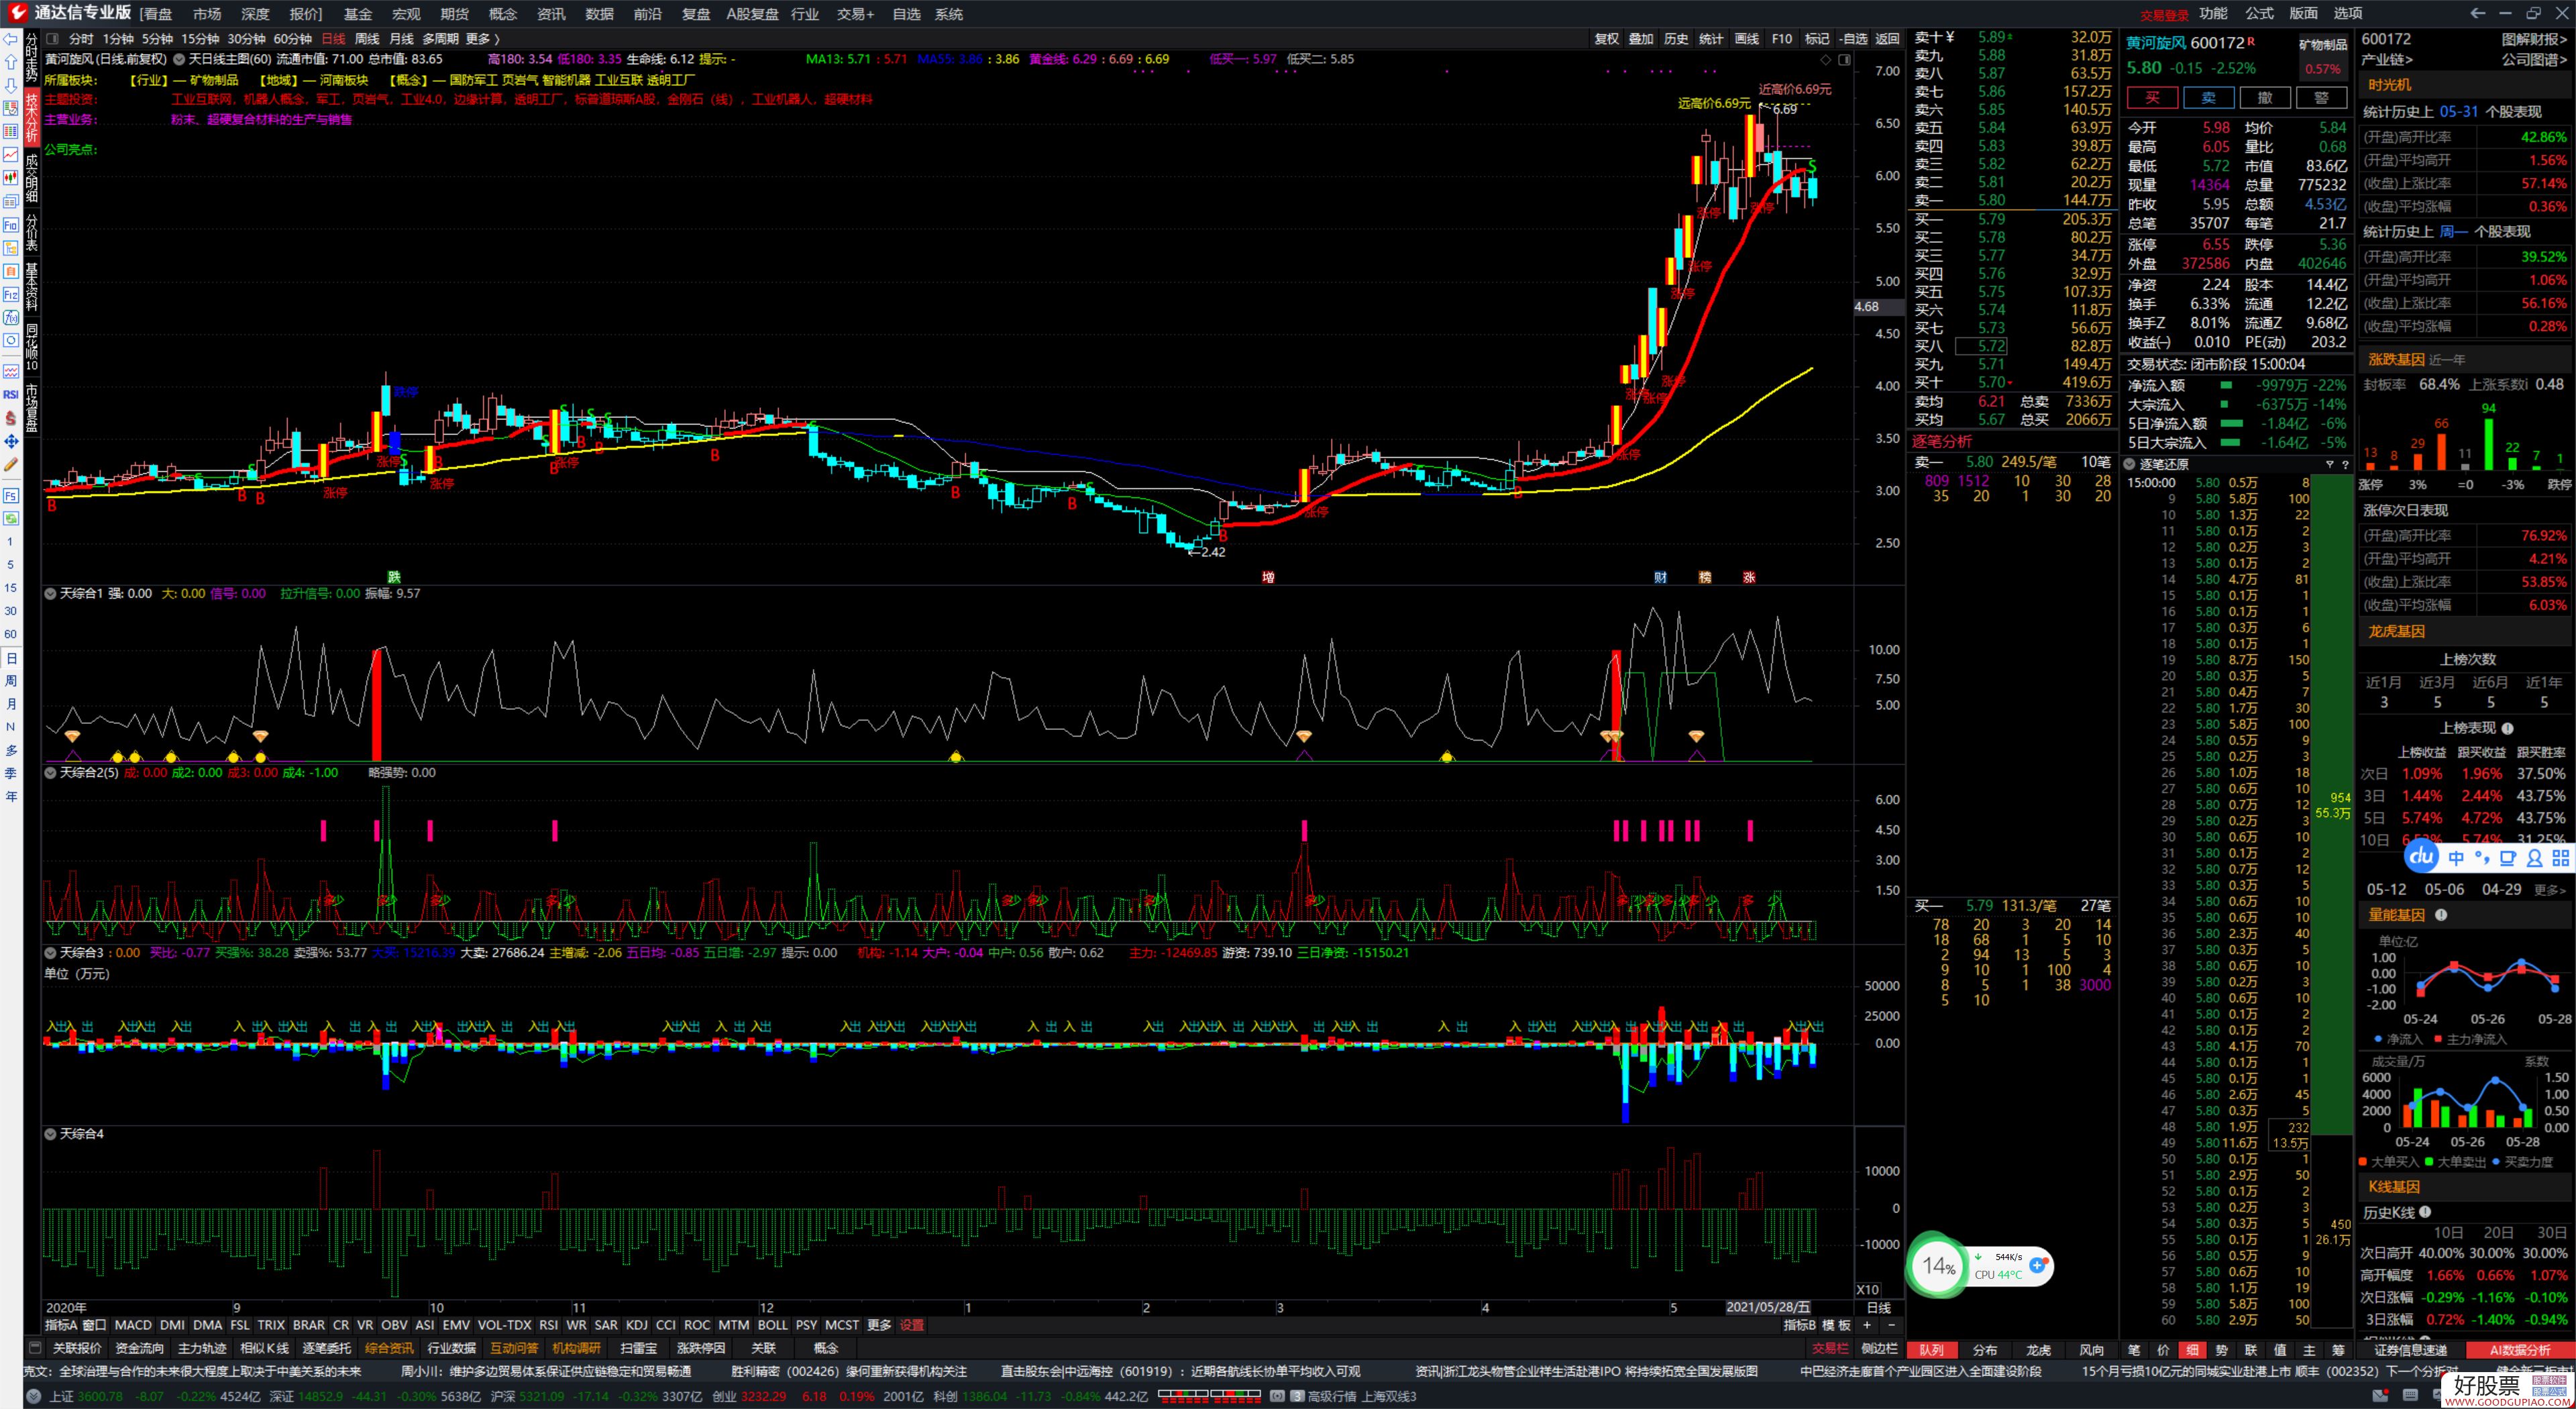Click the 队列 queue tab
The image size is (2576, 1409).
pyautogui.click(x=1931, y=1350)
